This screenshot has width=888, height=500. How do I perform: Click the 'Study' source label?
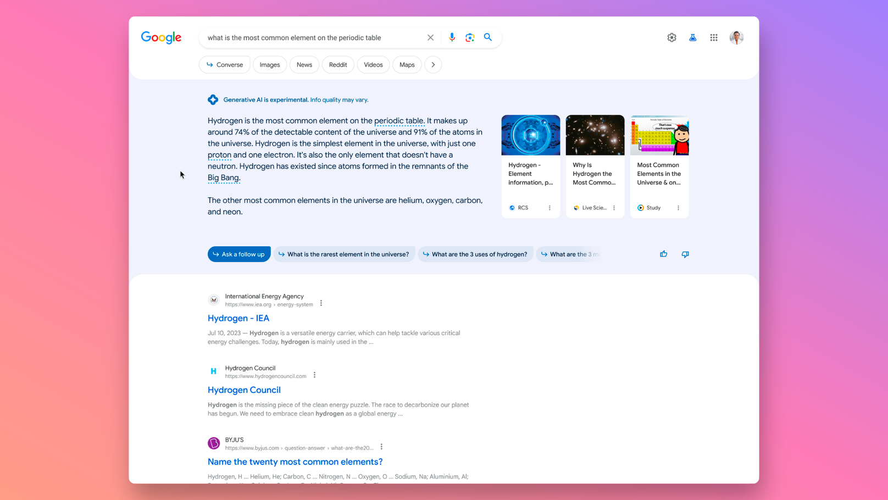[x=653, y=208]
